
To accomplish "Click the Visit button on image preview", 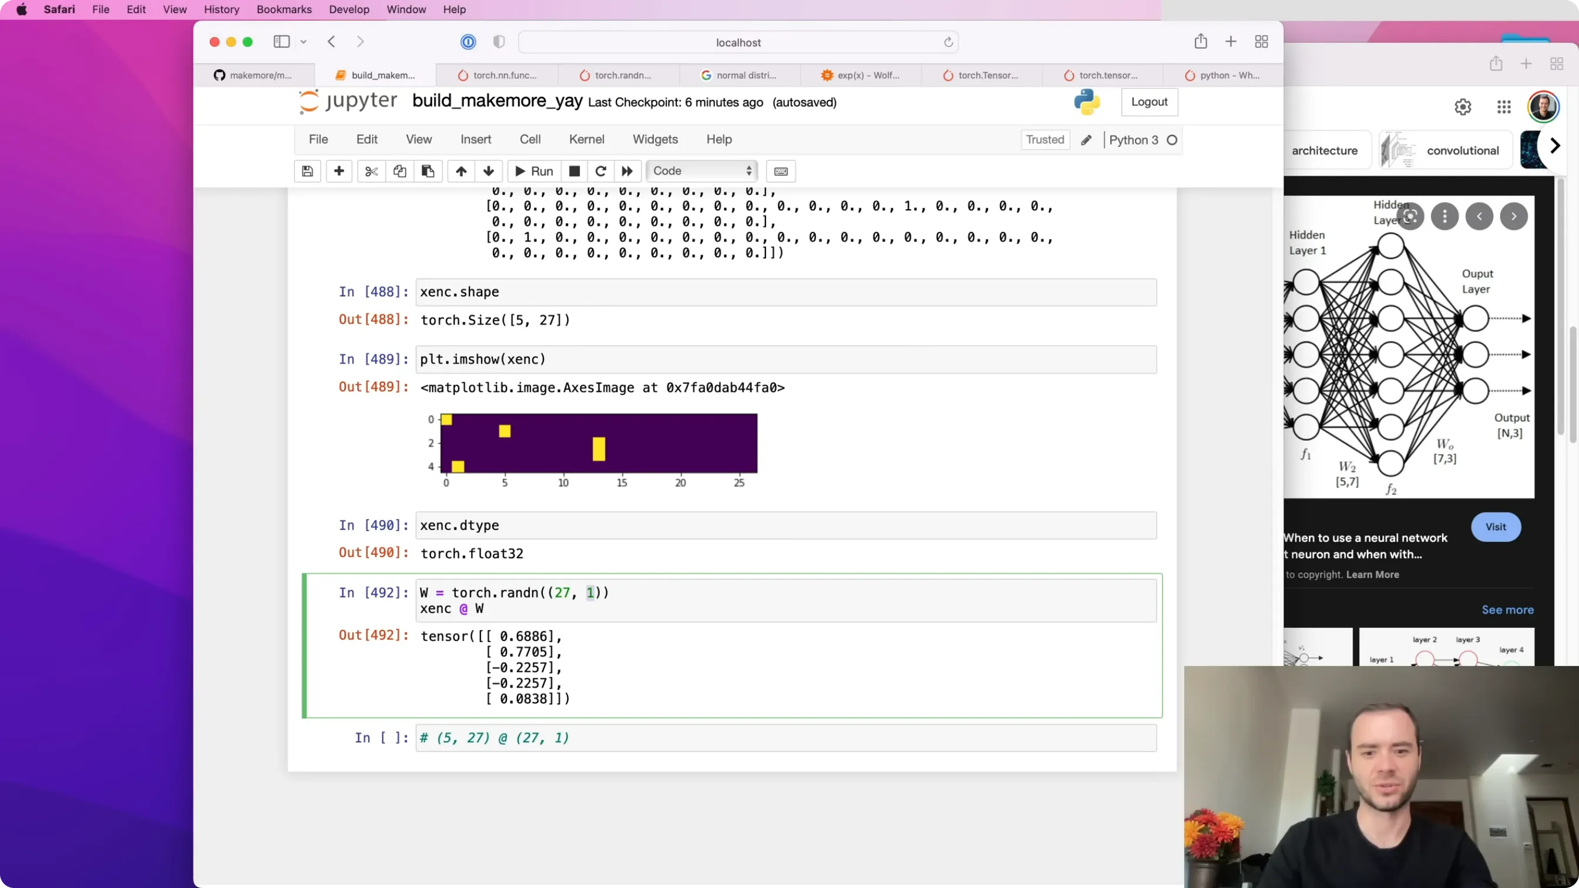I will [1496, 527].
